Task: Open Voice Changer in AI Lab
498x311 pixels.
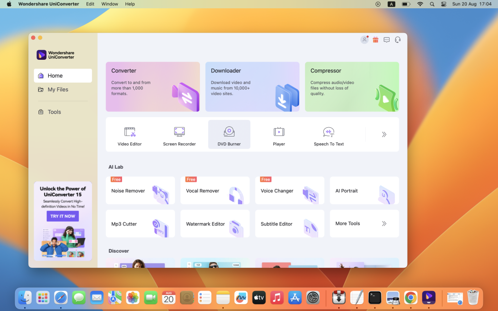Action: [x=289, y=190]
